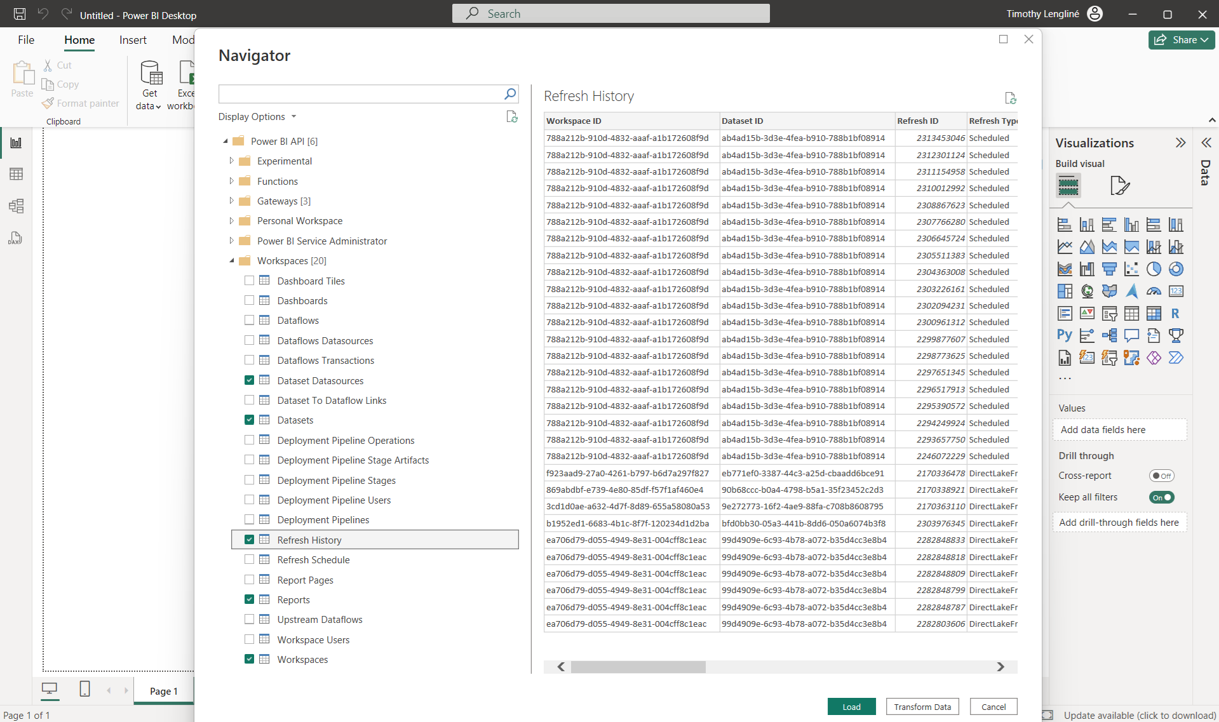Collapse the Workspaces folder
The height and width of the screenshot is (722, 1219).
231,260
